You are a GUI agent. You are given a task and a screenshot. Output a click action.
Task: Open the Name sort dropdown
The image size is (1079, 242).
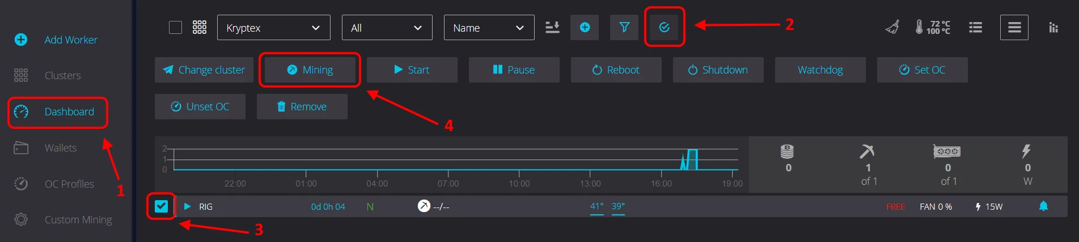coord(488,28)
